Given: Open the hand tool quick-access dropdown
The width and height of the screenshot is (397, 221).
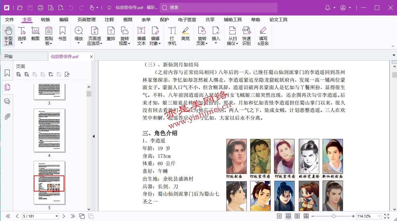Looking at the screenshot, I should (97, 8).
